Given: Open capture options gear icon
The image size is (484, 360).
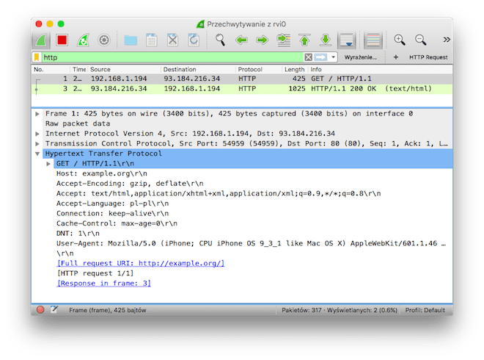Looking at the screenshot, I should tap(104, 40).
